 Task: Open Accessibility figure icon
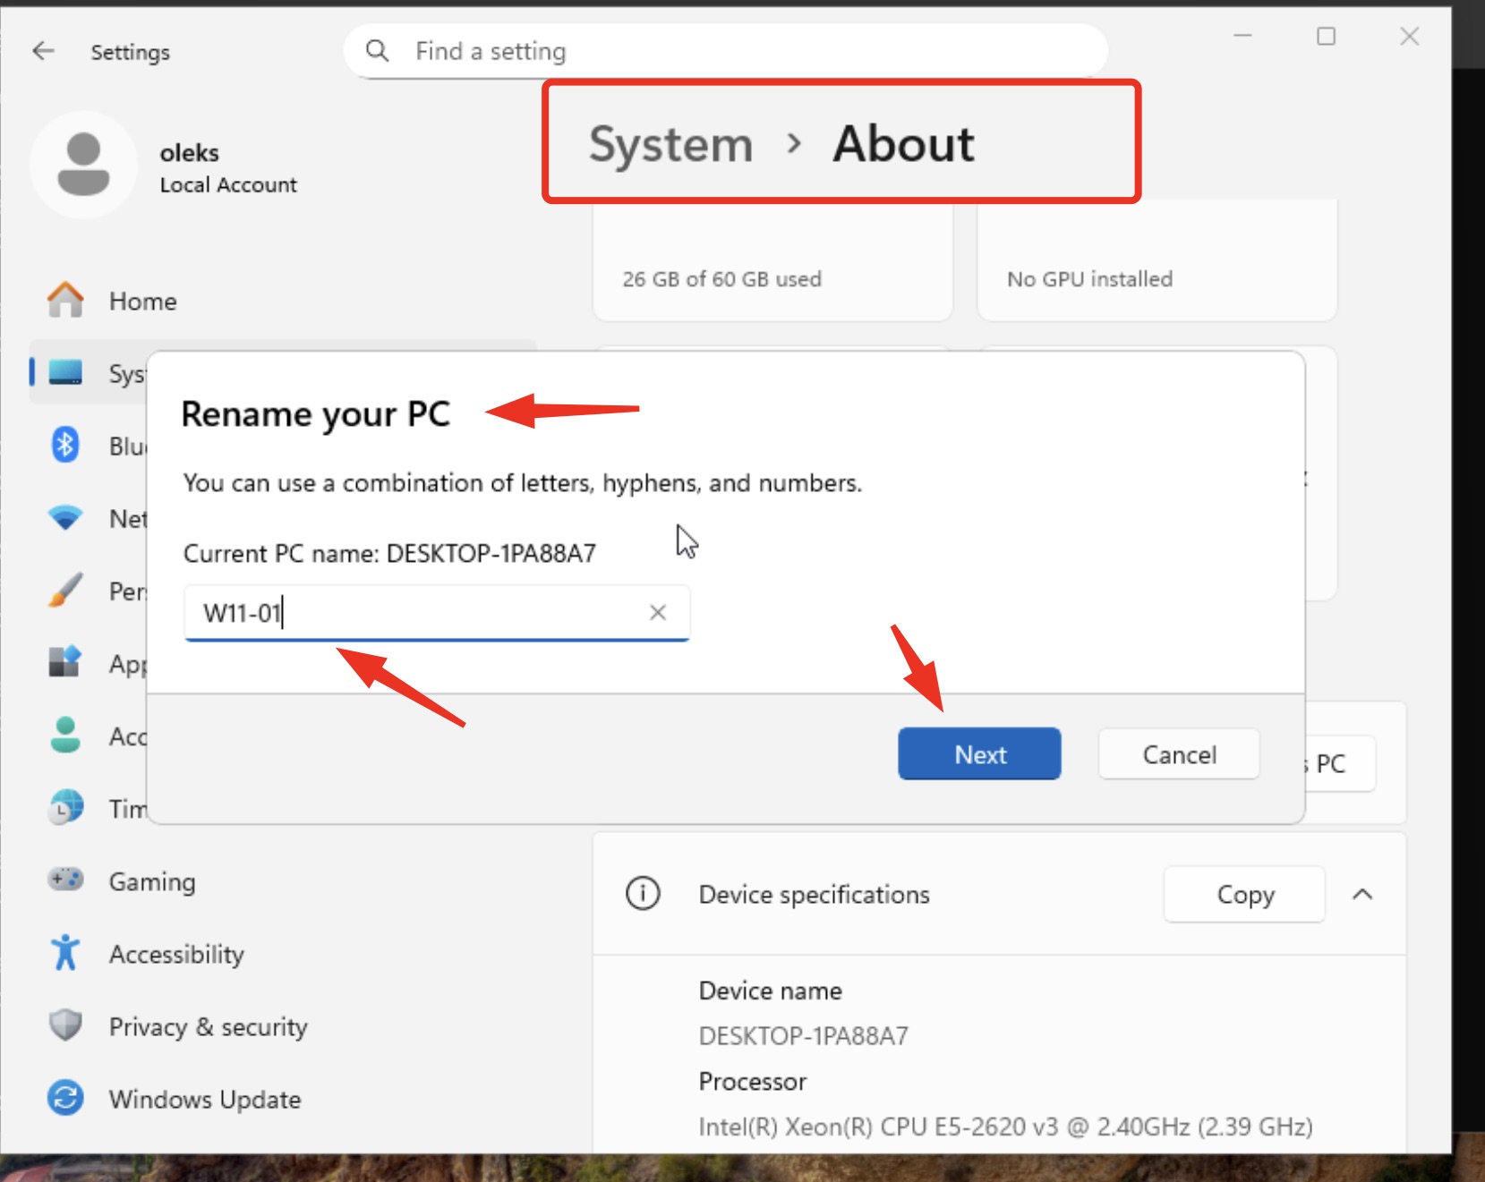(x=65, y=953)
